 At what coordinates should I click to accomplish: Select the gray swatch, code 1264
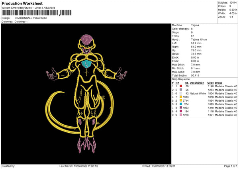tap(181, 90)
